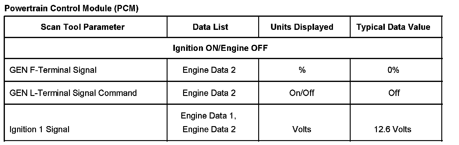459x145 pixels.
Task: Click the Volts units cell
Action: [302, 129]
